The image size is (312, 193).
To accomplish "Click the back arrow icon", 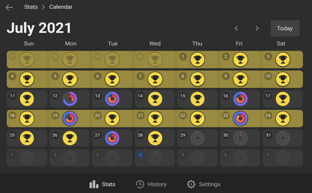I will (x=9, y=7).
